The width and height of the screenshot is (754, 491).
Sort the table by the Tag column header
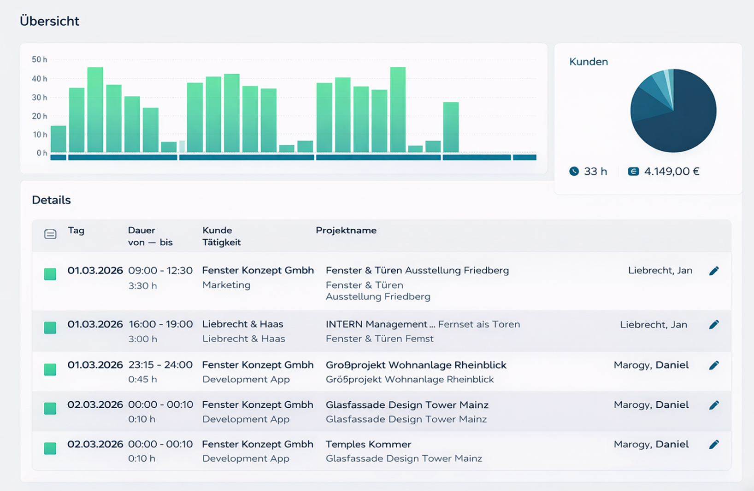[76, 231]
